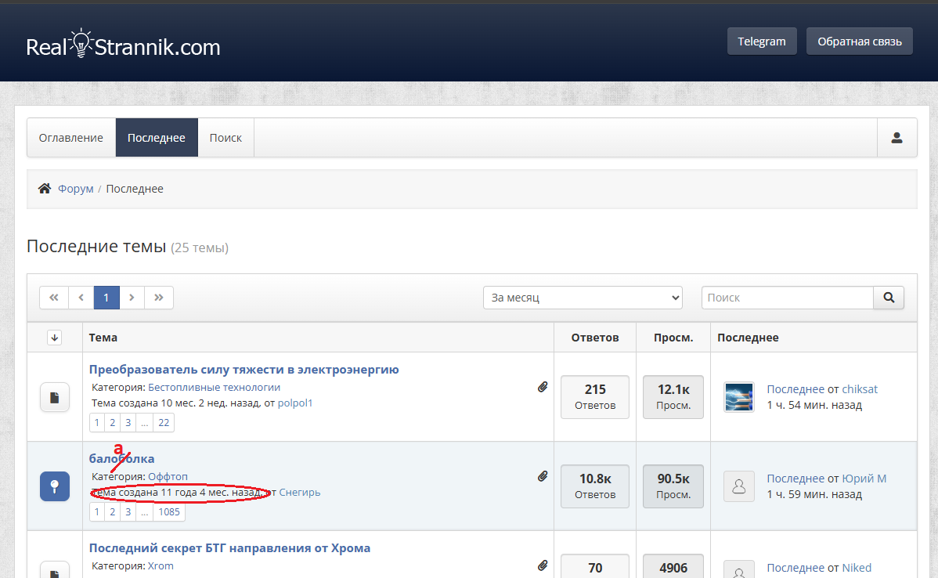Go to the previous page with the single-left arrow

[81, 298]
